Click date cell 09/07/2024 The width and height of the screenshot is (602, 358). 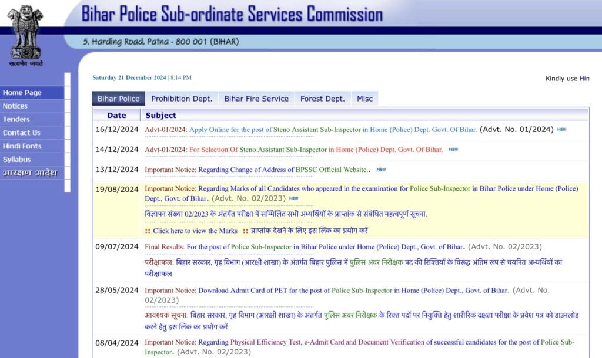pos(117,247)
